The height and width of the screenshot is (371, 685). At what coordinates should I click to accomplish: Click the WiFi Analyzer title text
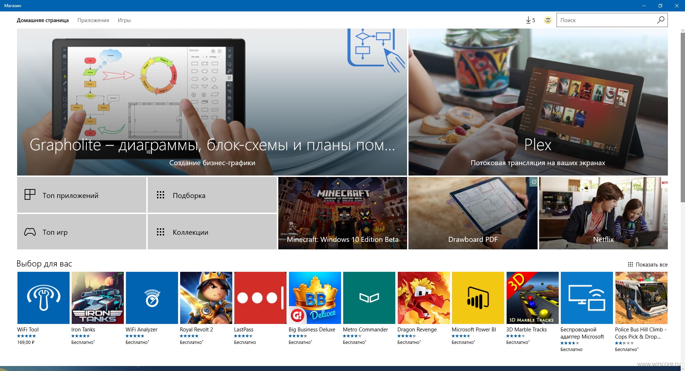141,330
